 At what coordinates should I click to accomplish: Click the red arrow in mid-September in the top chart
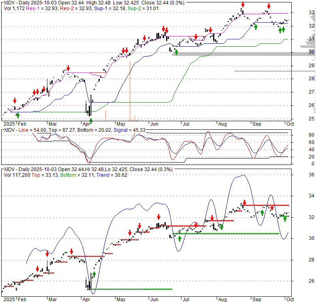tap(268, 7)
